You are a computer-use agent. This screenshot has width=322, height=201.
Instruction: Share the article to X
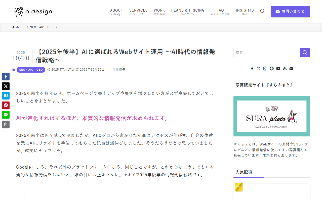point(6,86)
